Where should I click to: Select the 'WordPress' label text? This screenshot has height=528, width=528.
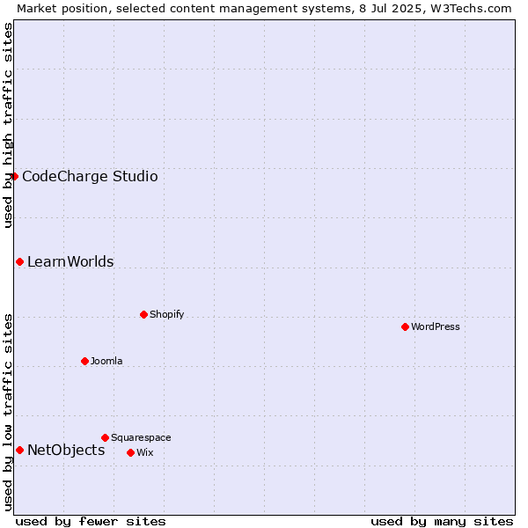(435, 326)
